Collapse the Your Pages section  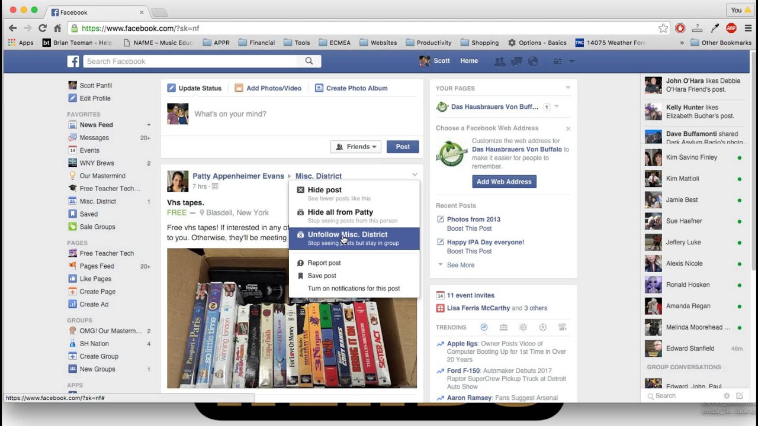568,88
